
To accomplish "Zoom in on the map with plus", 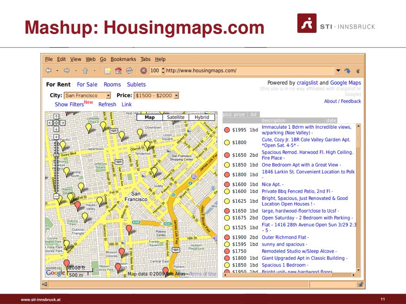I will [56, 137].
